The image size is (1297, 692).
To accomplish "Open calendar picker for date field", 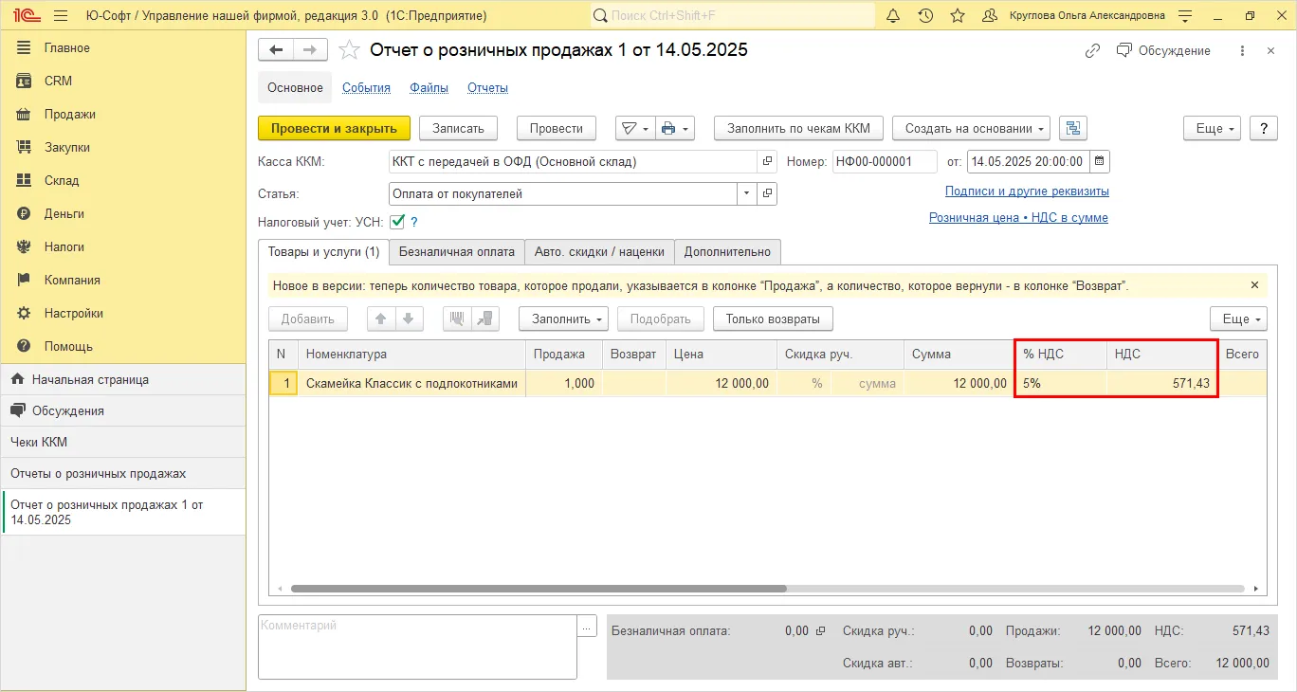I will [x=1099, y=161].
